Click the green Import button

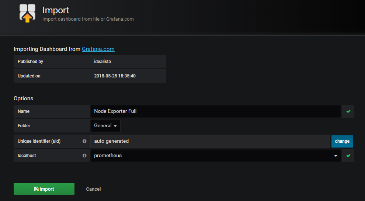point(44,189)
